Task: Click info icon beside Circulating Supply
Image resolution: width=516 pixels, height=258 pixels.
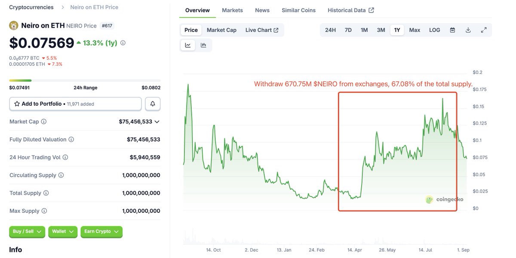Action: [61, 175]
